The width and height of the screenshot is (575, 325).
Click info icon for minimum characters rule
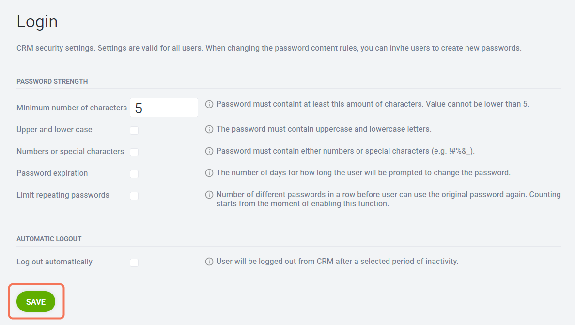(209, 104)
